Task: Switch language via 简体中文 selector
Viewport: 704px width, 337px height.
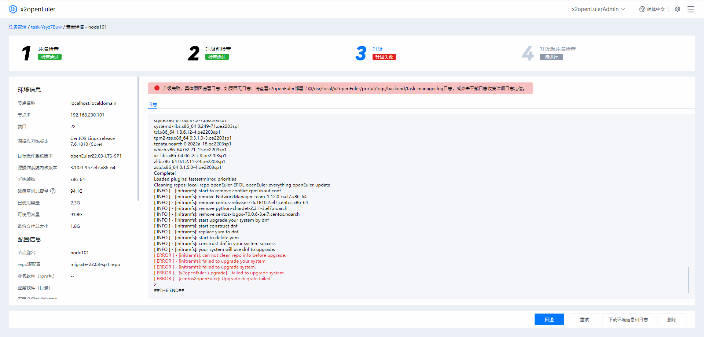Action: tap(656, 9)
